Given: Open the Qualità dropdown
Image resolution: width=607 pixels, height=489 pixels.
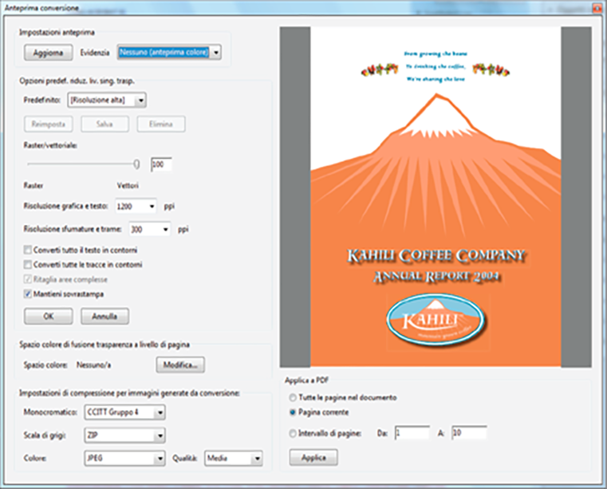Looking at the screenshot, I should pyautogui.click(x=234, y=459).
